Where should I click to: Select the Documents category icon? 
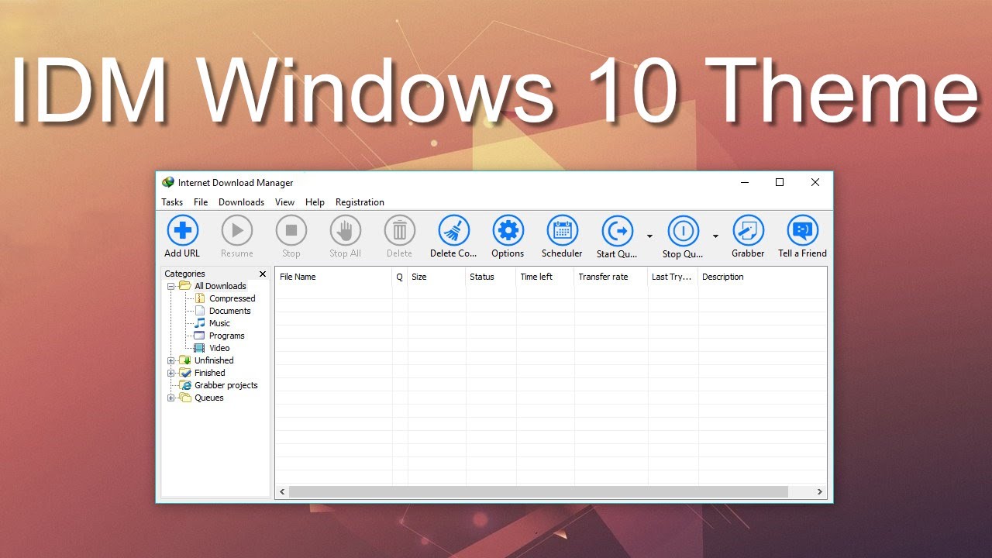200,311
